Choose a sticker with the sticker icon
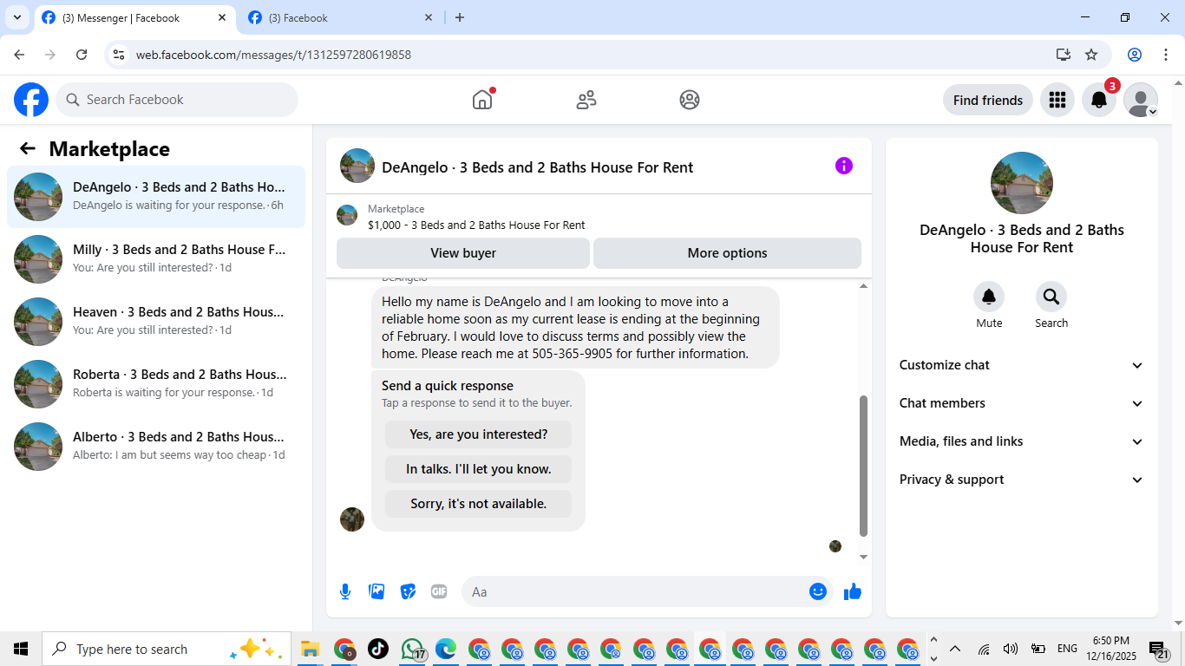 click(x=408, y=591)
